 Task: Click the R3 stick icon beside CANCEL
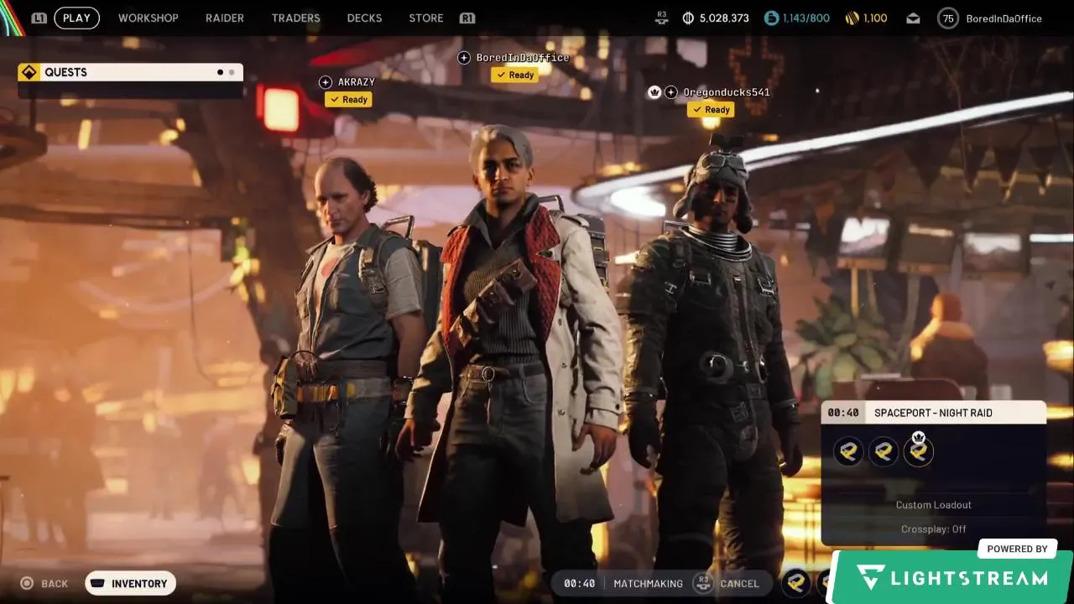[x=703, y=583]
